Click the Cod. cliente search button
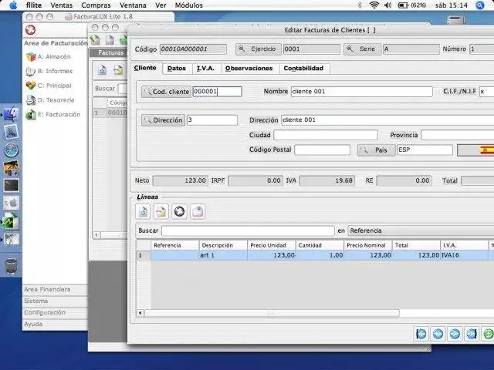The height and width of the screenshot is (370, 494). click(x=166, y=92)
